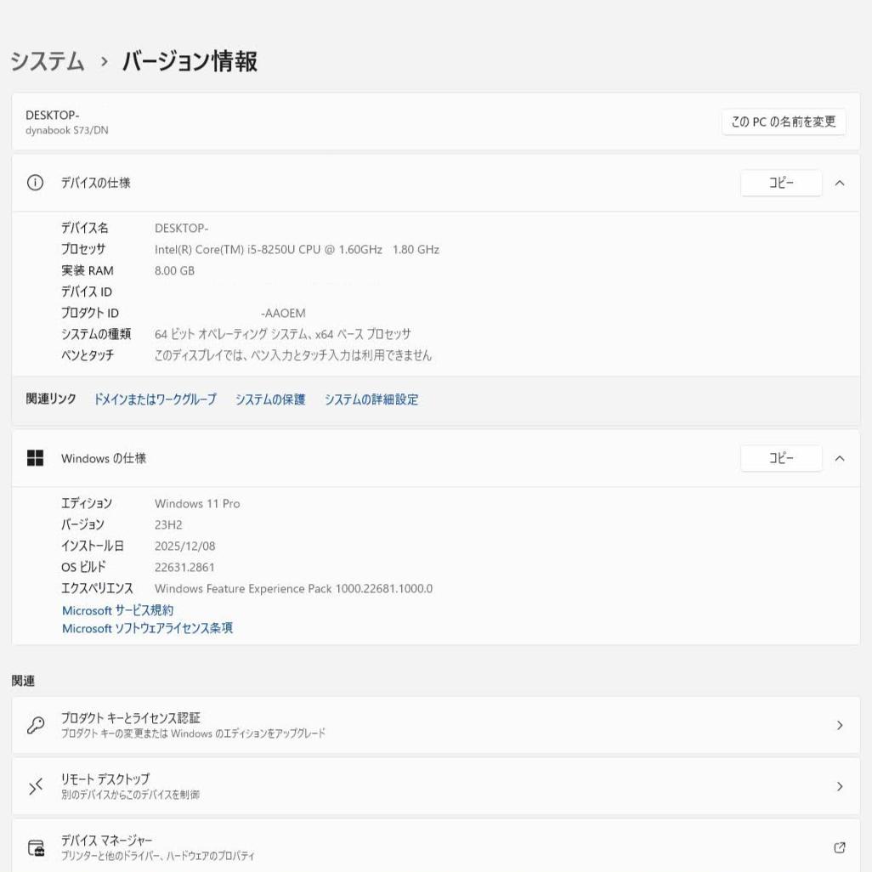Click the remote desktop icon on リモート デスクトップ row
This screenshot has width=872, height=872.
tap(36, 786)
